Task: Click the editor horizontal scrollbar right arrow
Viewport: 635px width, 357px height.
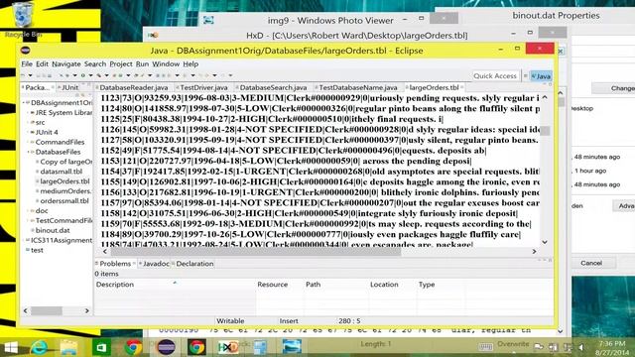Action: [534, 251]
